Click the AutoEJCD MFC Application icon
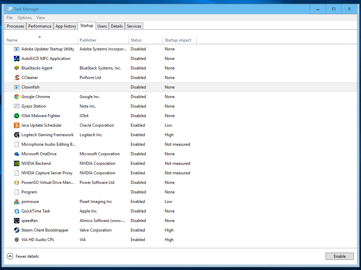361x270 pixels. (17, 59)
